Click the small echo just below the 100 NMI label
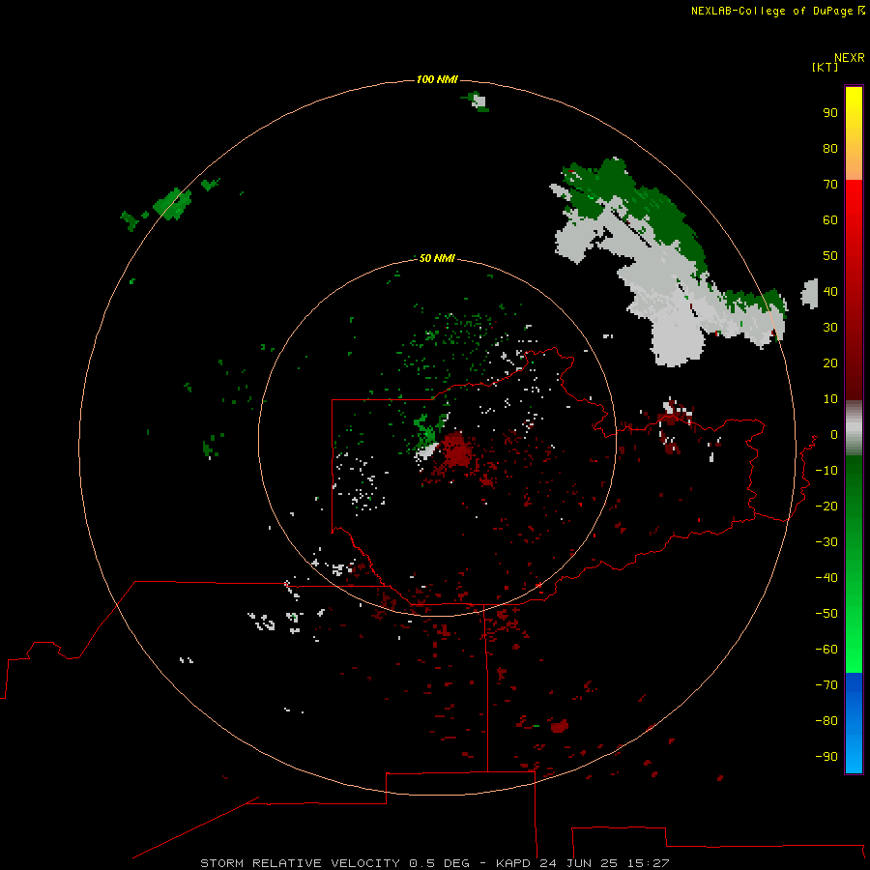 [x=477, y=101]
